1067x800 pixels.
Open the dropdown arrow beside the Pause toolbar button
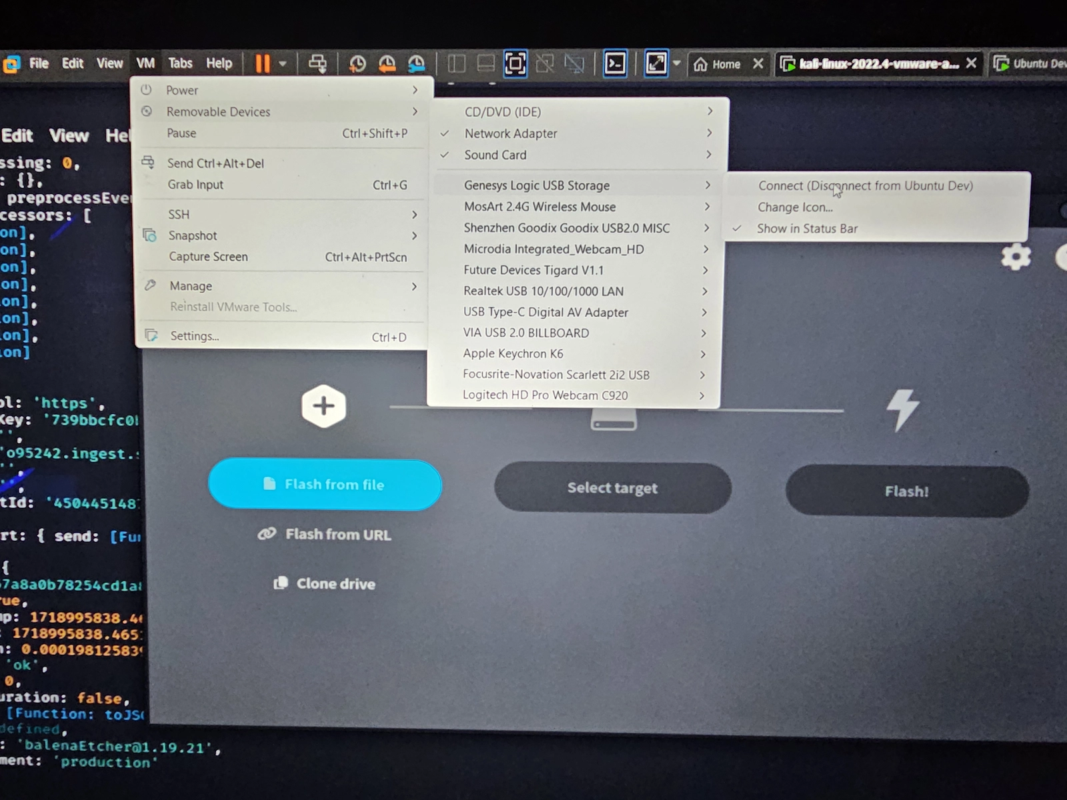[281, 63]
